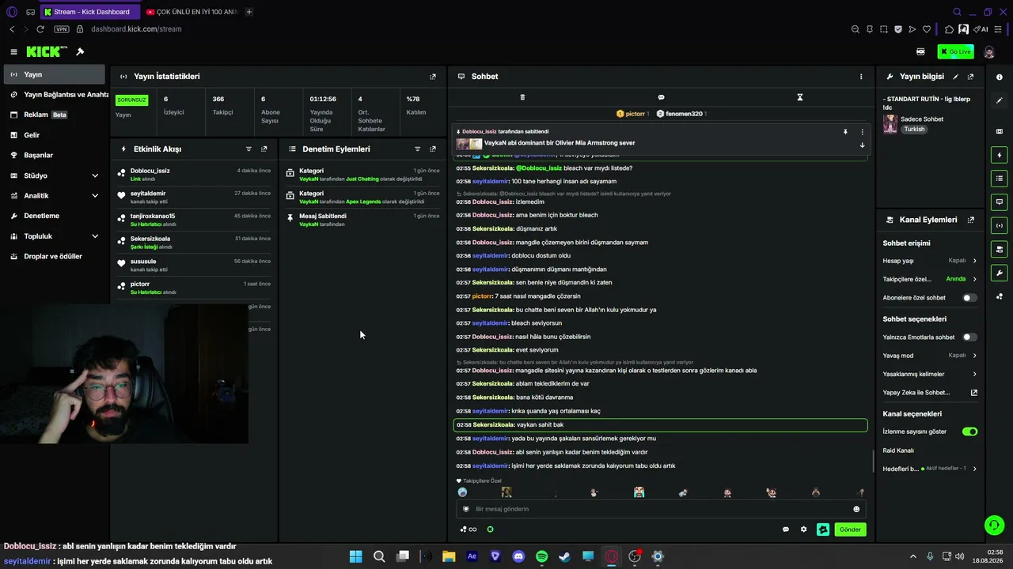The height and width of the screenshot is (569, 1013).
Task: Open Sohbet panel three-dot menu
Action: [x=861, y=77]
